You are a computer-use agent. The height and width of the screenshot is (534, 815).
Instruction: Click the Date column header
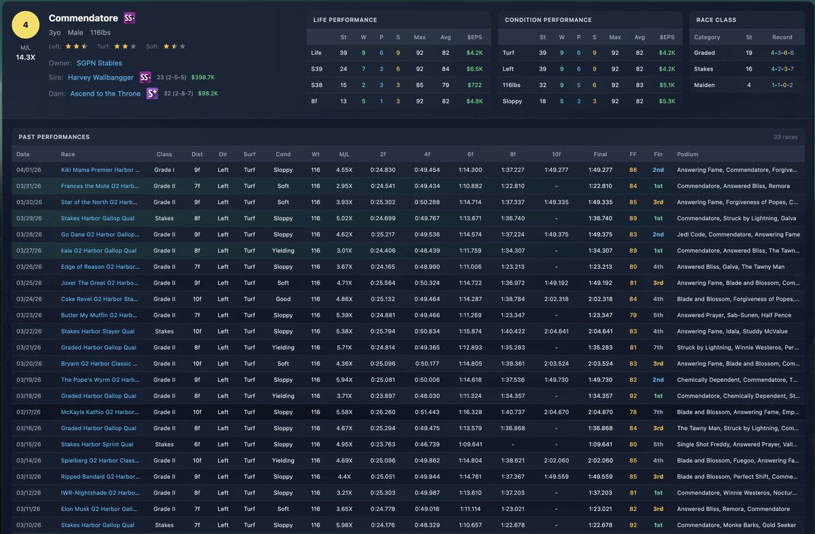pyautogui.click(x=23, y=154)
